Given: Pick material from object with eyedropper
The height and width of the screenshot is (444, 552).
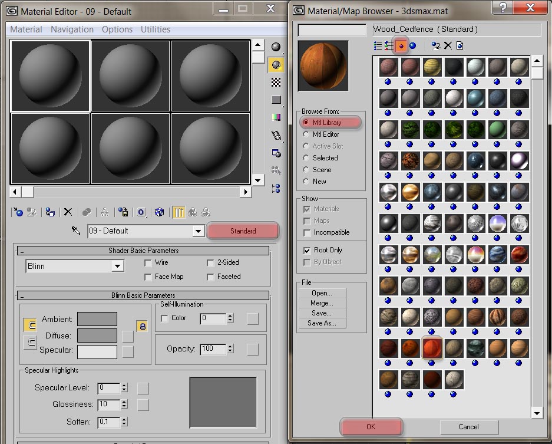Looking at the screenshot, I should [76, 231].
